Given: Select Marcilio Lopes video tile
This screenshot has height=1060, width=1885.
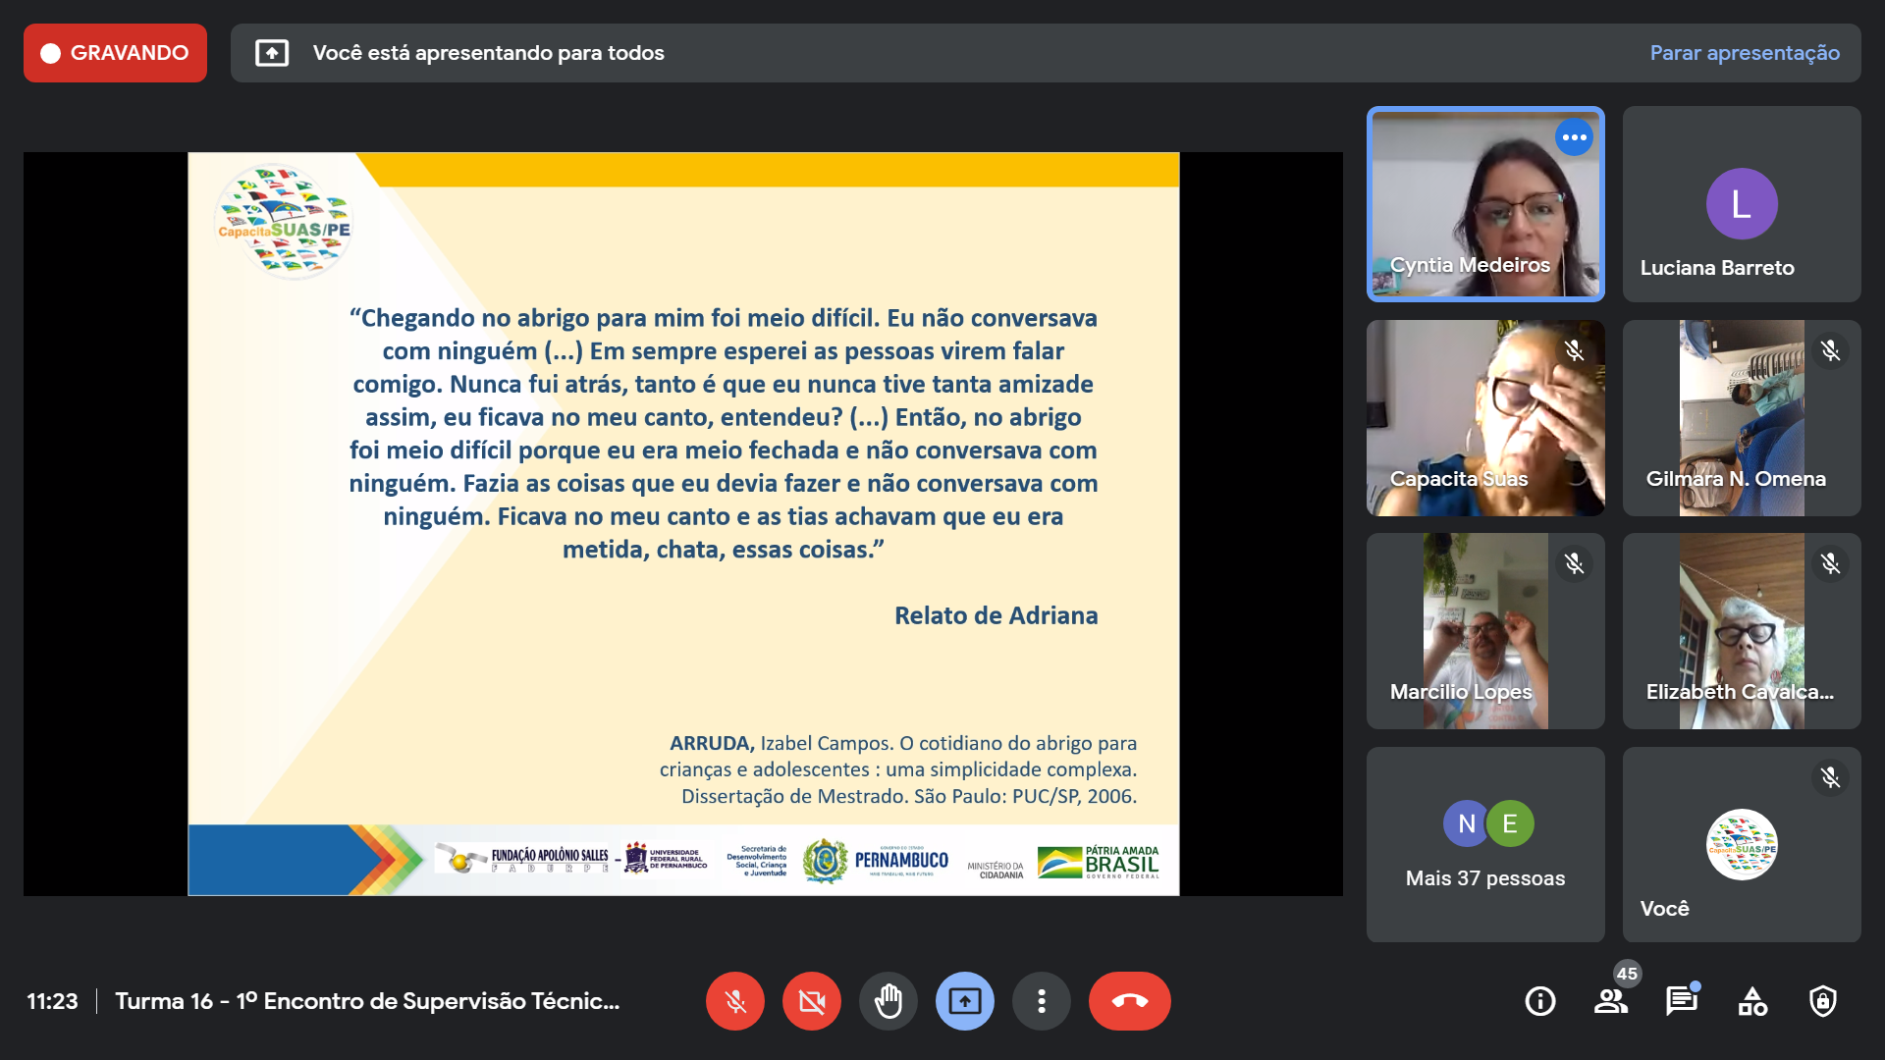Looking at the screenshot, I should (1484, 631).
